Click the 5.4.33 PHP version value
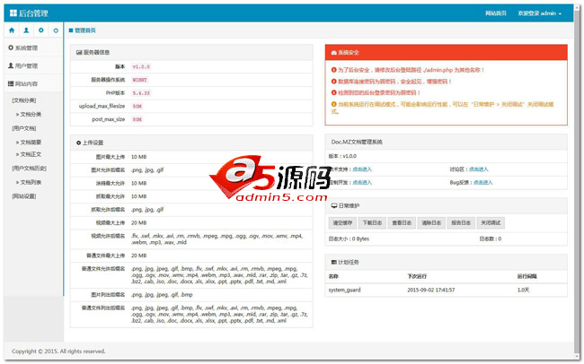This screenshot has height=364, width=584. 141,93
